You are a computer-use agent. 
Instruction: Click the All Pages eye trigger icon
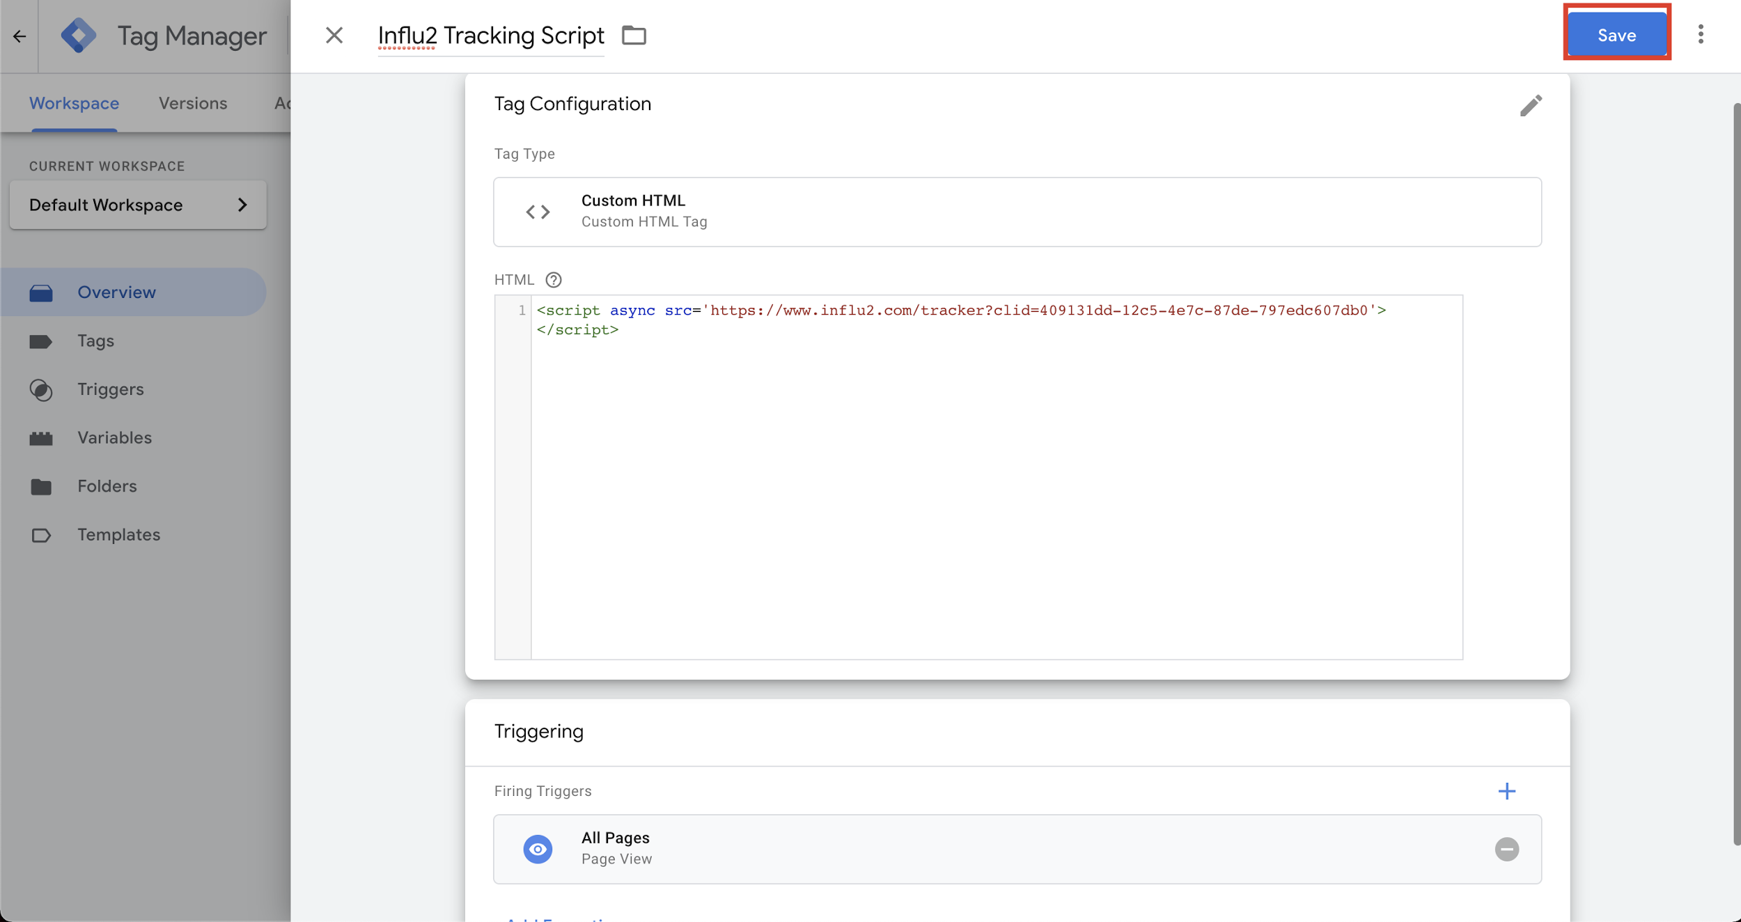[x=538, y=849]
